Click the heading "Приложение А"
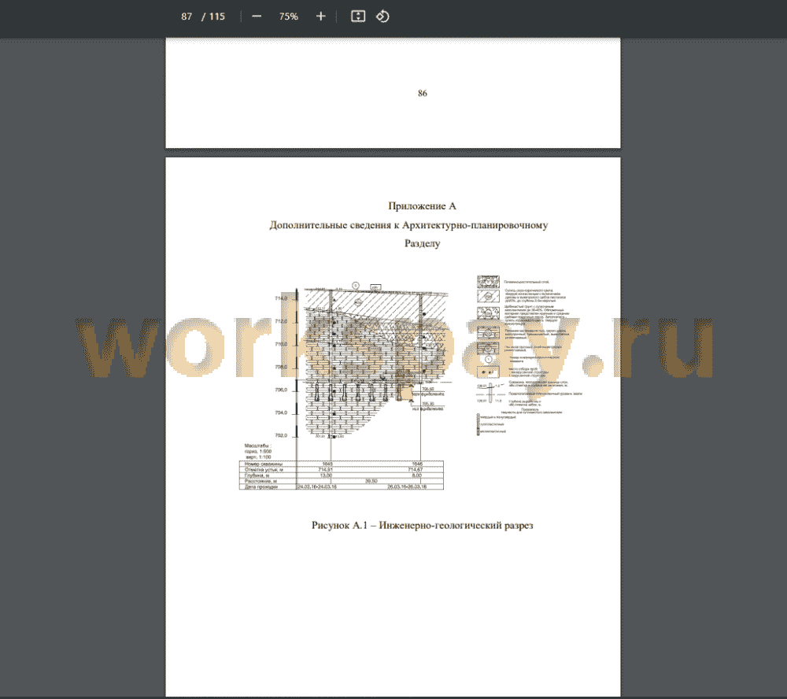This screenshot has width=787, height=699. click(422, 206)
